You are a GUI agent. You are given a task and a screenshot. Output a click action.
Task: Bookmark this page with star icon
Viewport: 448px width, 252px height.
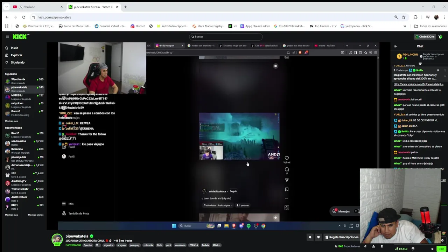pos(404,17)
